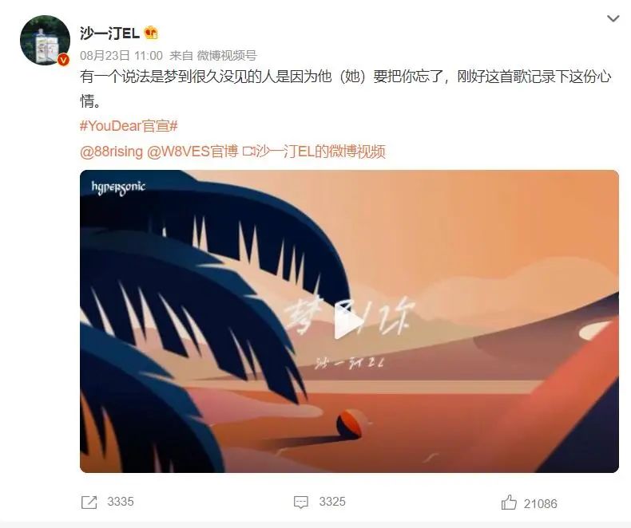631x528 pixels.
Task: Click the crown membership icon beside username
Action: tap(151, 33)
